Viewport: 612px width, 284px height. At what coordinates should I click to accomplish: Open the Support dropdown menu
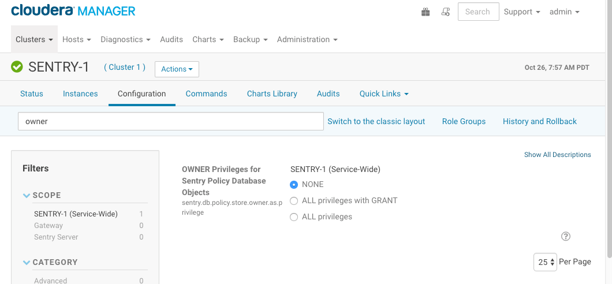522,12
